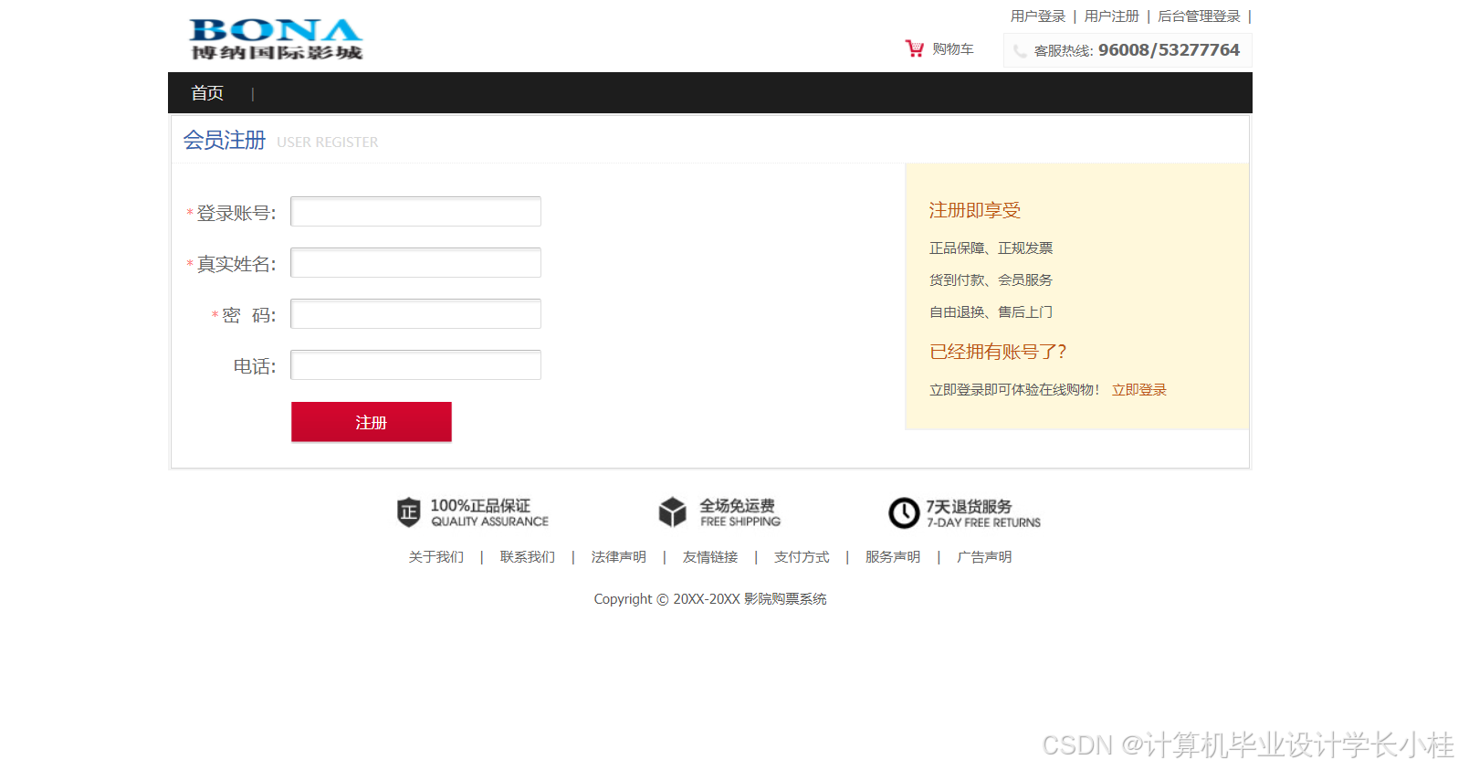Image resolution: width=1458 pixels, height=770 pixels.
Task: Click the hotline number 96008/53277764
Action: 1169,50
